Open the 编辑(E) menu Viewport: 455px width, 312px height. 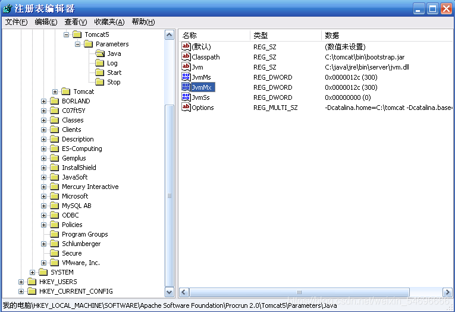click(x=46, y=22)
